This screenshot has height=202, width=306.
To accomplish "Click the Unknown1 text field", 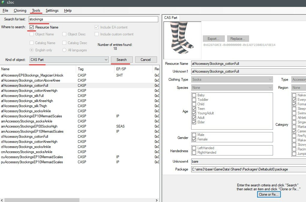I will click(x=248, y=71).
